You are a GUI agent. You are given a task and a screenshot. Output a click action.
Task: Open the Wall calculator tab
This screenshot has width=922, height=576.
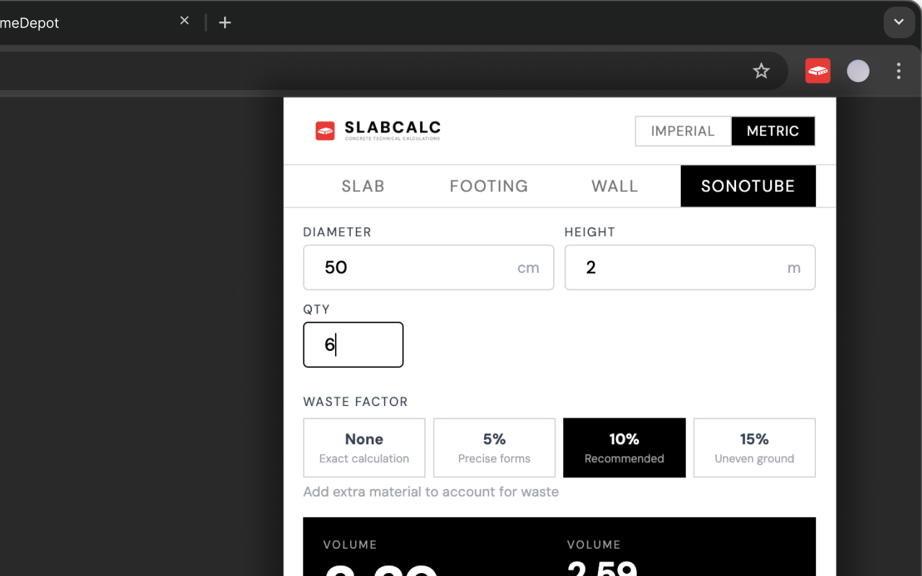pyautogui.click(x=614, y=186)
